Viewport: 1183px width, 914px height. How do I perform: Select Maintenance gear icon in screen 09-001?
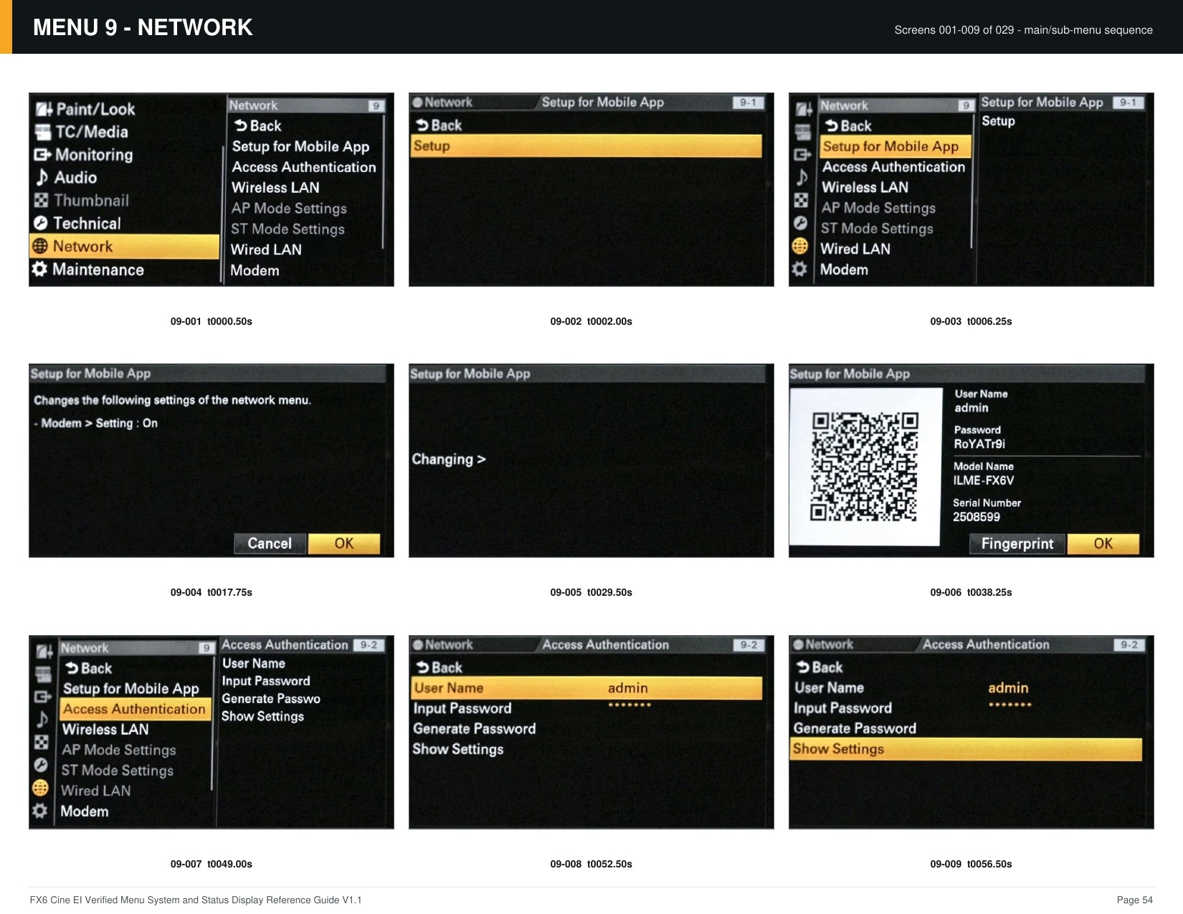pos(39,270)
